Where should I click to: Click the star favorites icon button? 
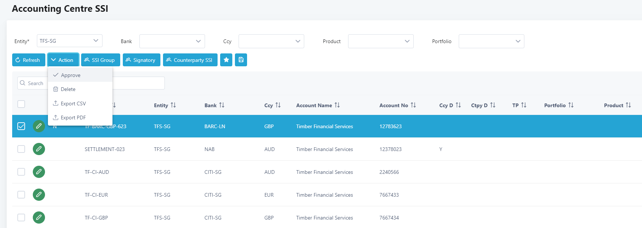(x=226, y=60)
